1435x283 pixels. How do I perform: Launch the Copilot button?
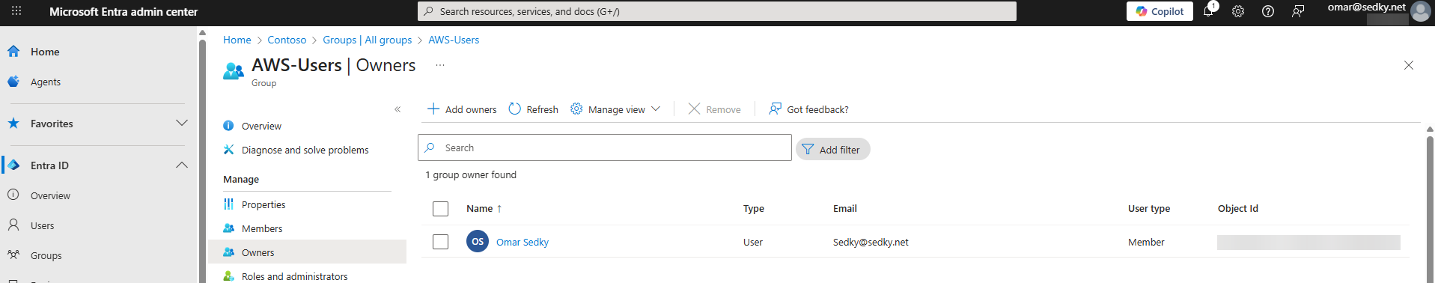1160,11
